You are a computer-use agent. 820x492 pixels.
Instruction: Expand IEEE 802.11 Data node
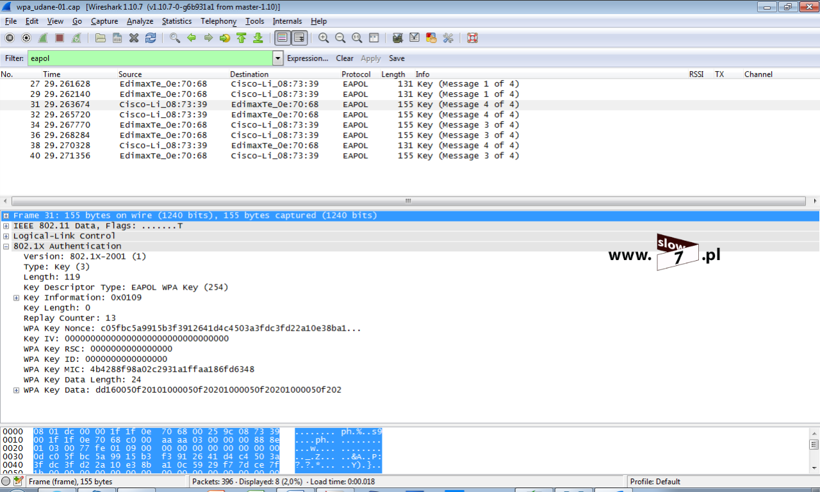pyautogui.click(x=6, y=226)
